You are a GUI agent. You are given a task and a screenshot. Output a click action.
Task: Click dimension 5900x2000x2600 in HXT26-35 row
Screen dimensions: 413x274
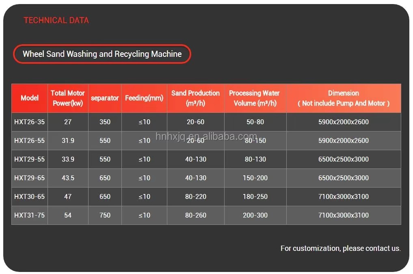(x=344, y=122)
